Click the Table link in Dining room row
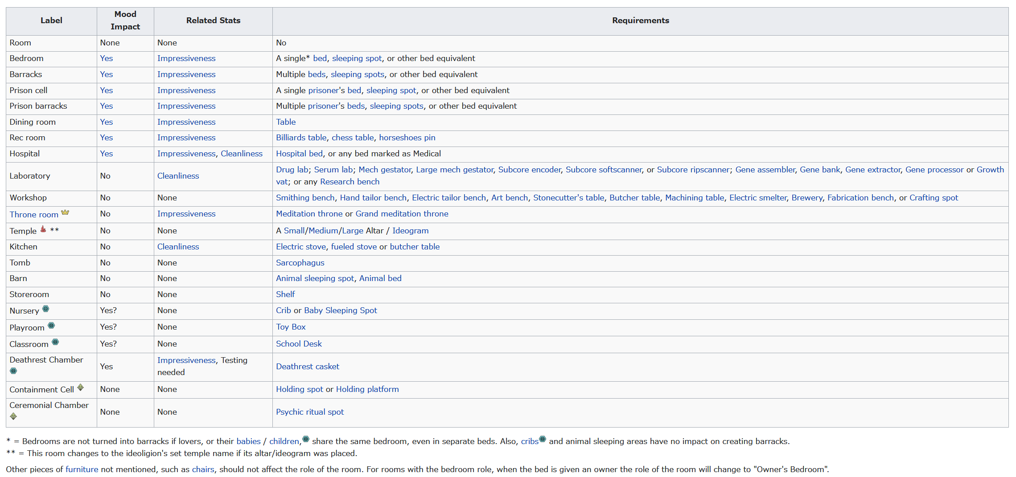The image size is (1016, 477). (286, 122)
